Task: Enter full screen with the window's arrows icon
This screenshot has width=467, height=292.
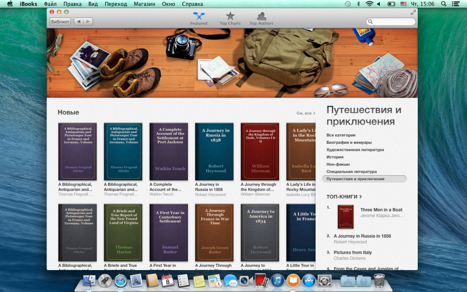Action: point(413,13)
